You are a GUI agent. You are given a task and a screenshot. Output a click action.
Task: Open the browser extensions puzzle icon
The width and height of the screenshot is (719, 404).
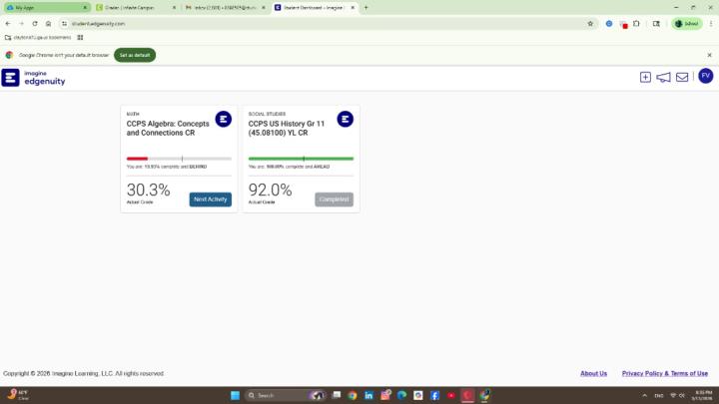(x=636, y=24)
